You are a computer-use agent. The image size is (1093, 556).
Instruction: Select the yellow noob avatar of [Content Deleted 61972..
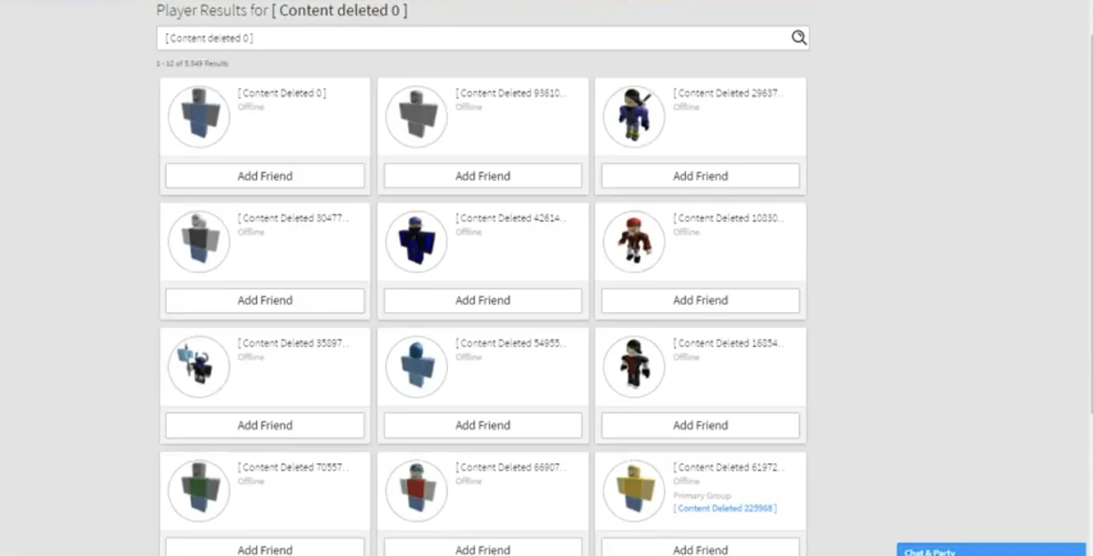pyautogui.click(x=634, y=490)
